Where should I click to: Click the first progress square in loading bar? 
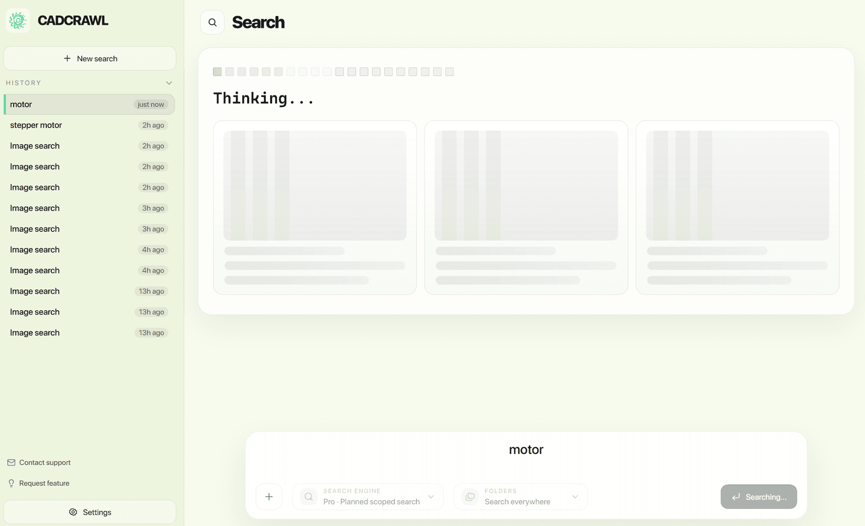217,72
